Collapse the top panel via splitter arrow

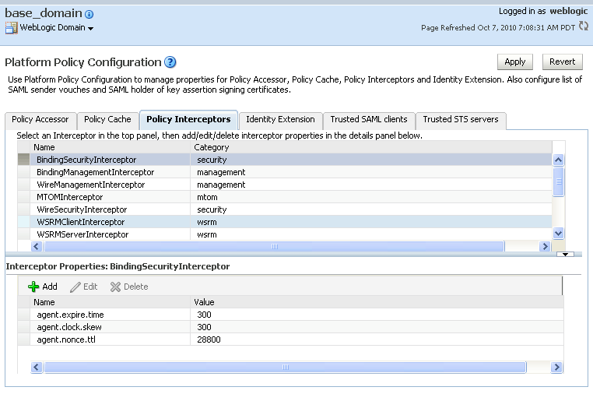point(565,255)
